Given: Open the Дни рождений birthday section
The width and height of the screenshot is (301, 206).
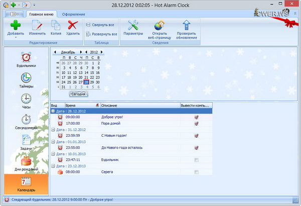Looking at the screenshot, I should 26,162.
